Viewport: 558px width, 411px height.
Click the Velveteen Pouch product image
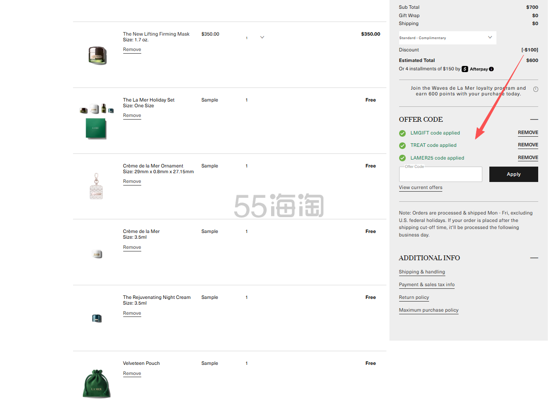[x=97, y=383]
